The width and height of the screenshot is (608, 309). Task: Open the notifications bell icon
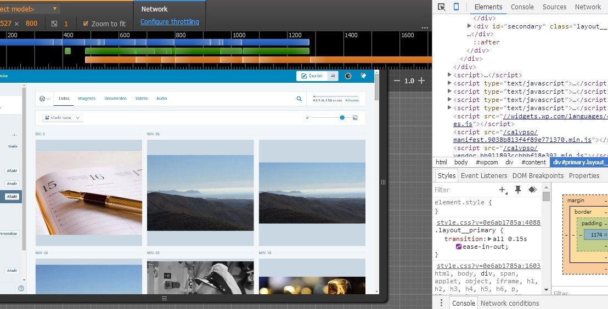[x=363, y=76]
